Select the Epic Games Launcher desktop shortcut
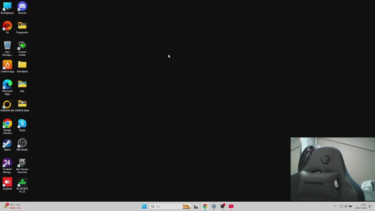This screenshot has width=375, height=211. [x=22, y=166]
